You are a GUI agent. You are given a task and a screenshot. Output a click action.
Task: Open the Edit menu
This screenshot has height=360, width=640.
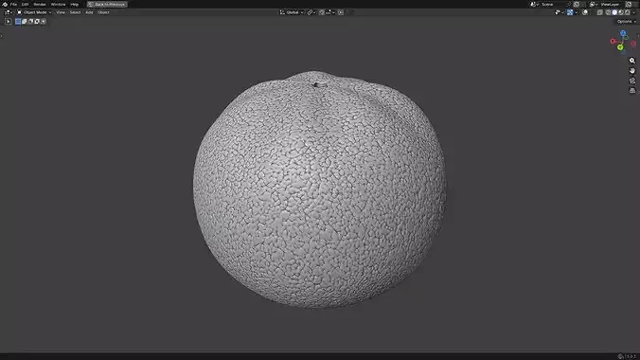pyautogui.click(x=25, y=4)
